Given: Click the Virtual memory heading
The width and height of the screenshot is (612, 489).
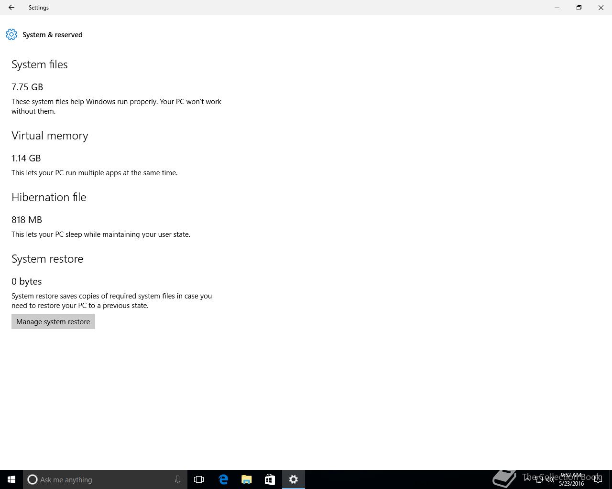Looking at the screenshot, I should (50, 136).
